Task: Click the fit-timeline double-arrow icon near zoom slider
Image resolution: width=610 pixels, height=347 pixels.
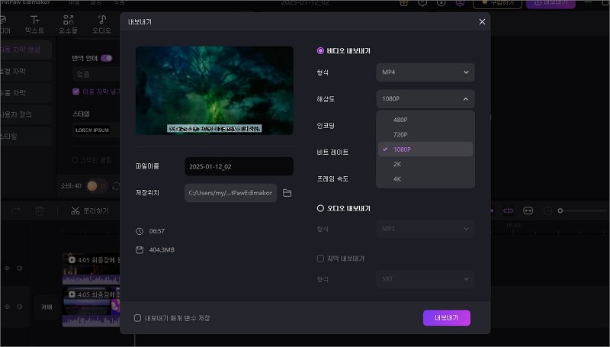Action: point(528,210)
